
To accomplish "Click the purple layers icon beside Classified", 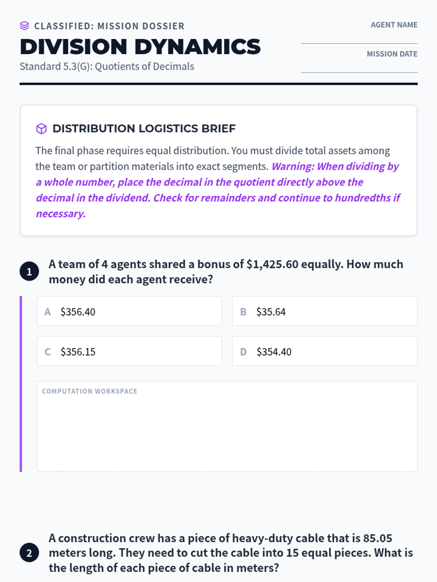I will (x=24, y=26).
